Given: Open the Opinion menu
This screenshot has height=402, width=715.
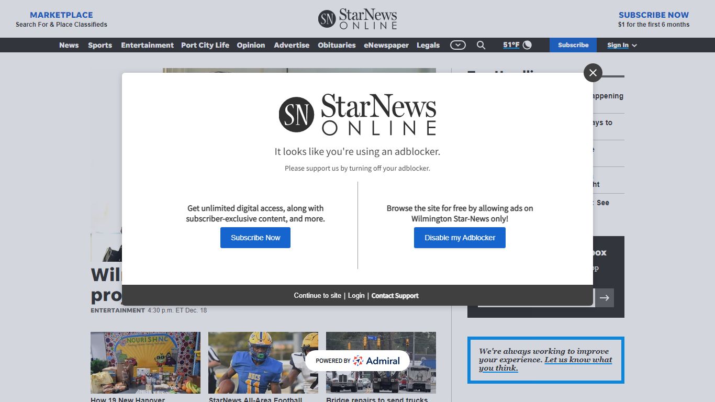Looking at the screenshot, I should 251,45.
